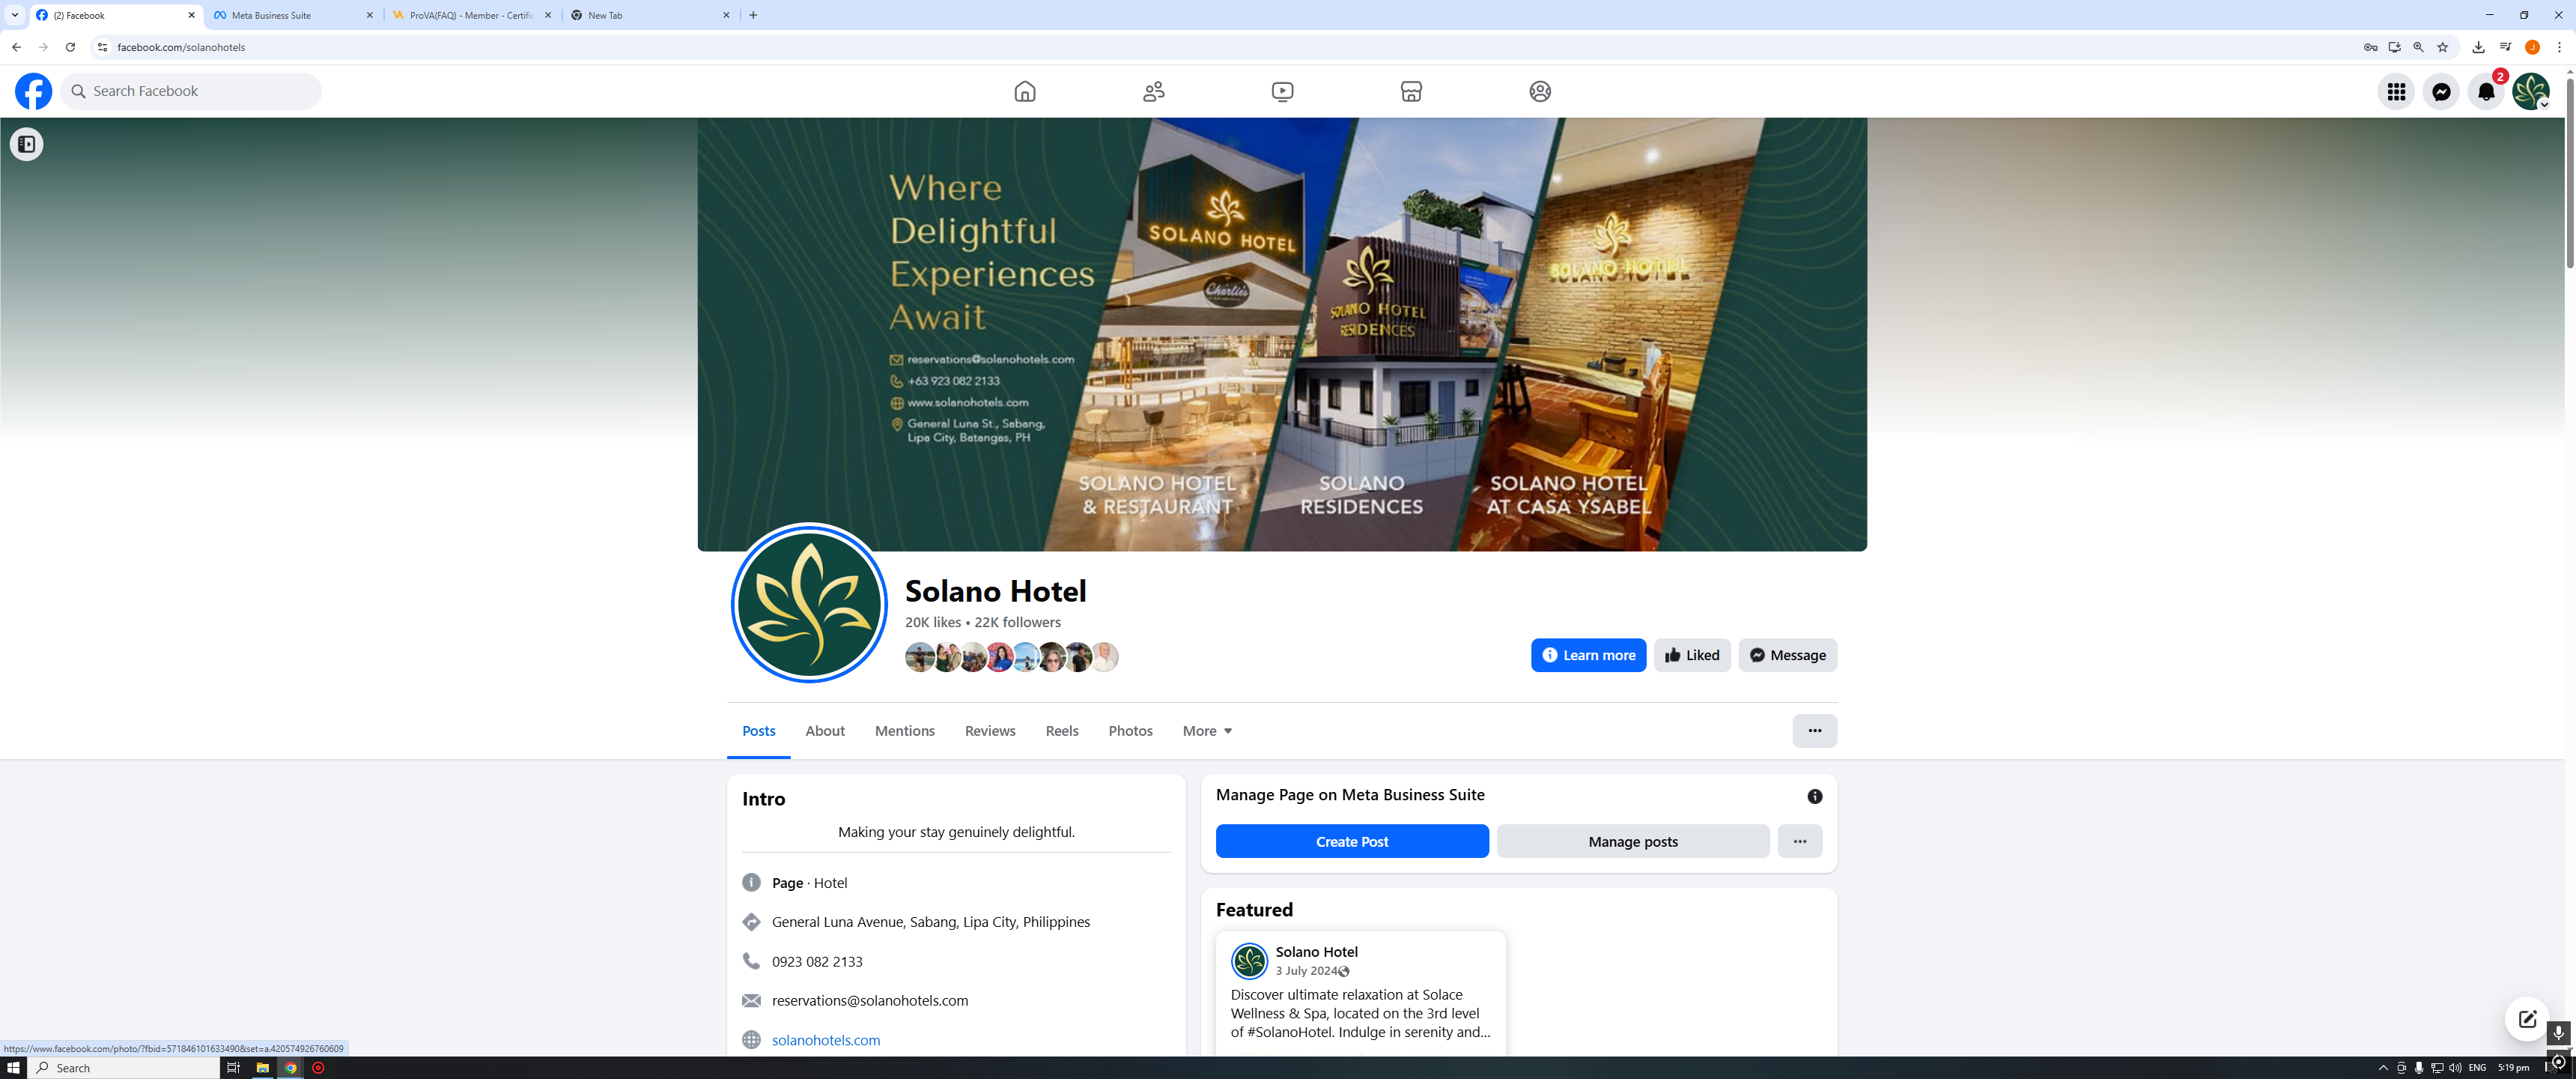The image size is (2576, 1079).
Task: Click the Create Post button
Action: (x=1352, y=841)
